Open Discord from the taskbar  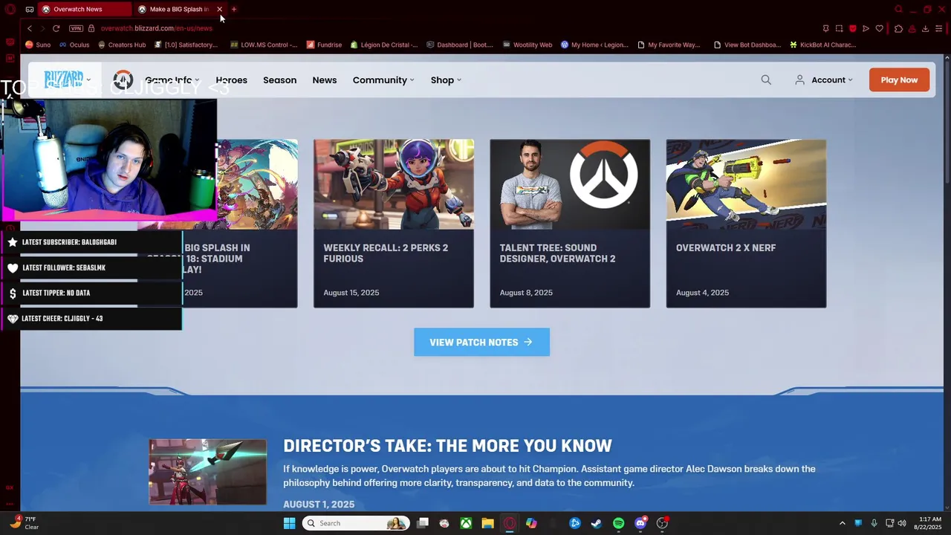click(640, 523)
